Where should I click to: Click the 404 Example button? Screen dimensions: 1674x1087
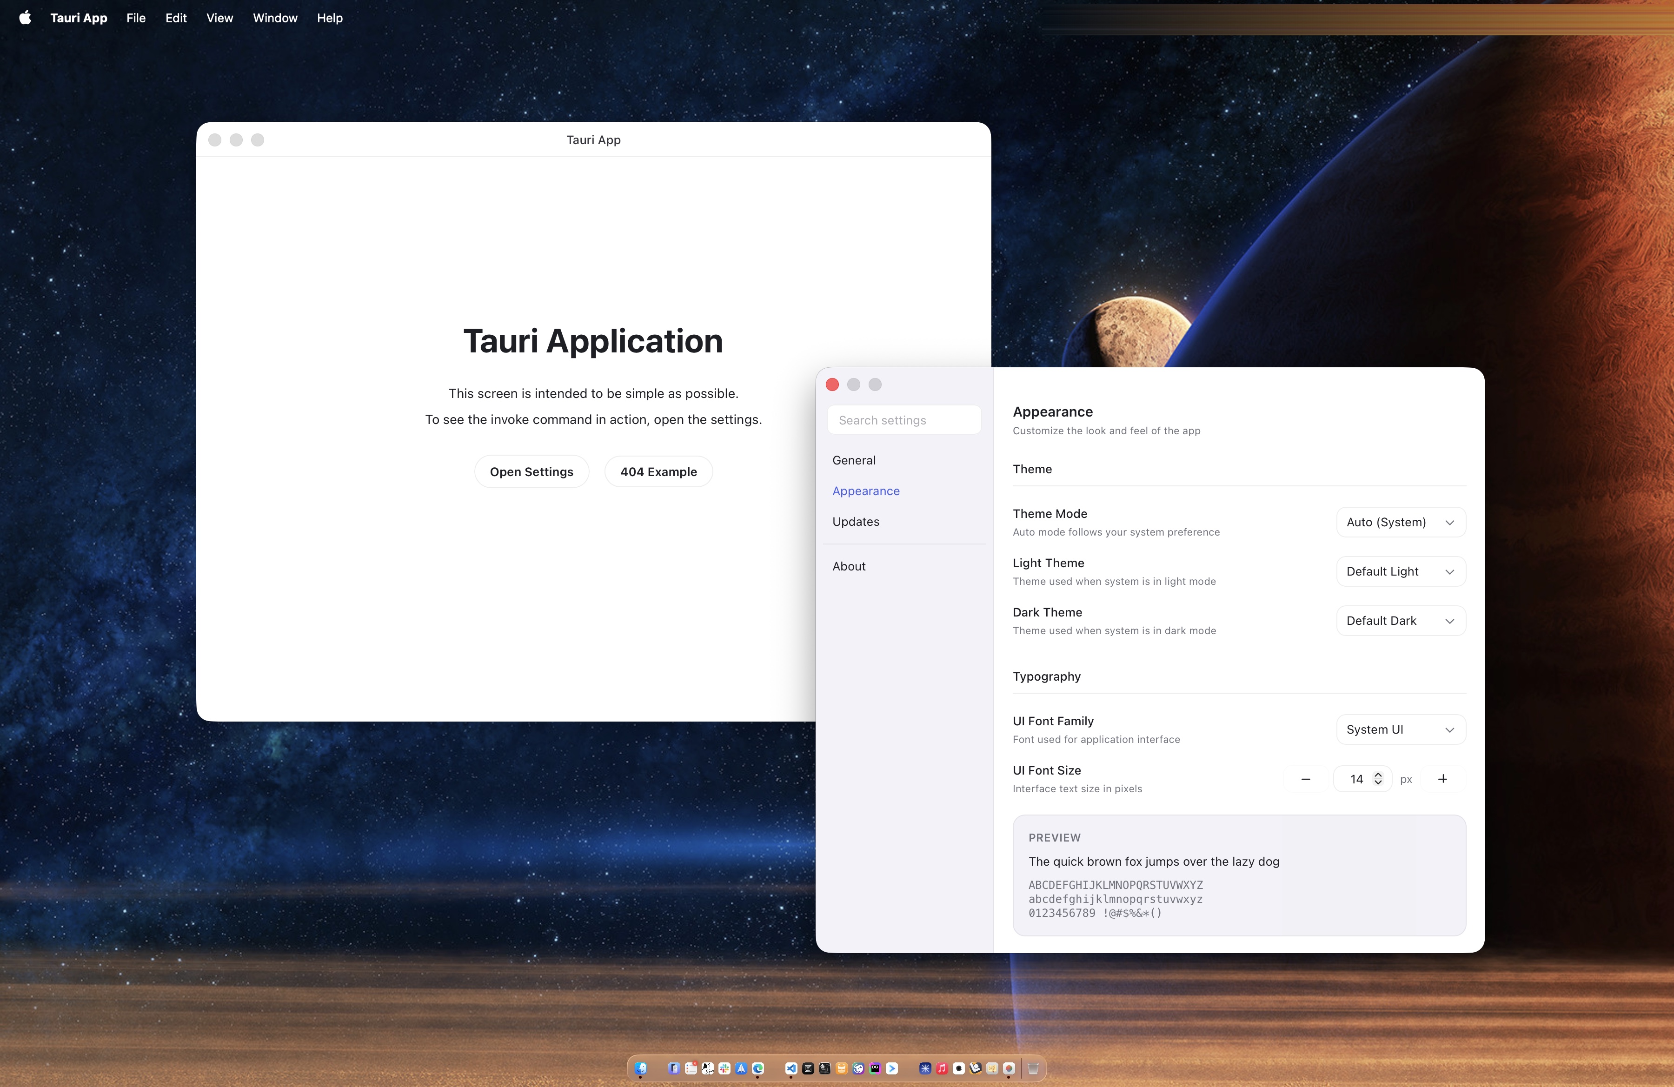tap(658, 472)
